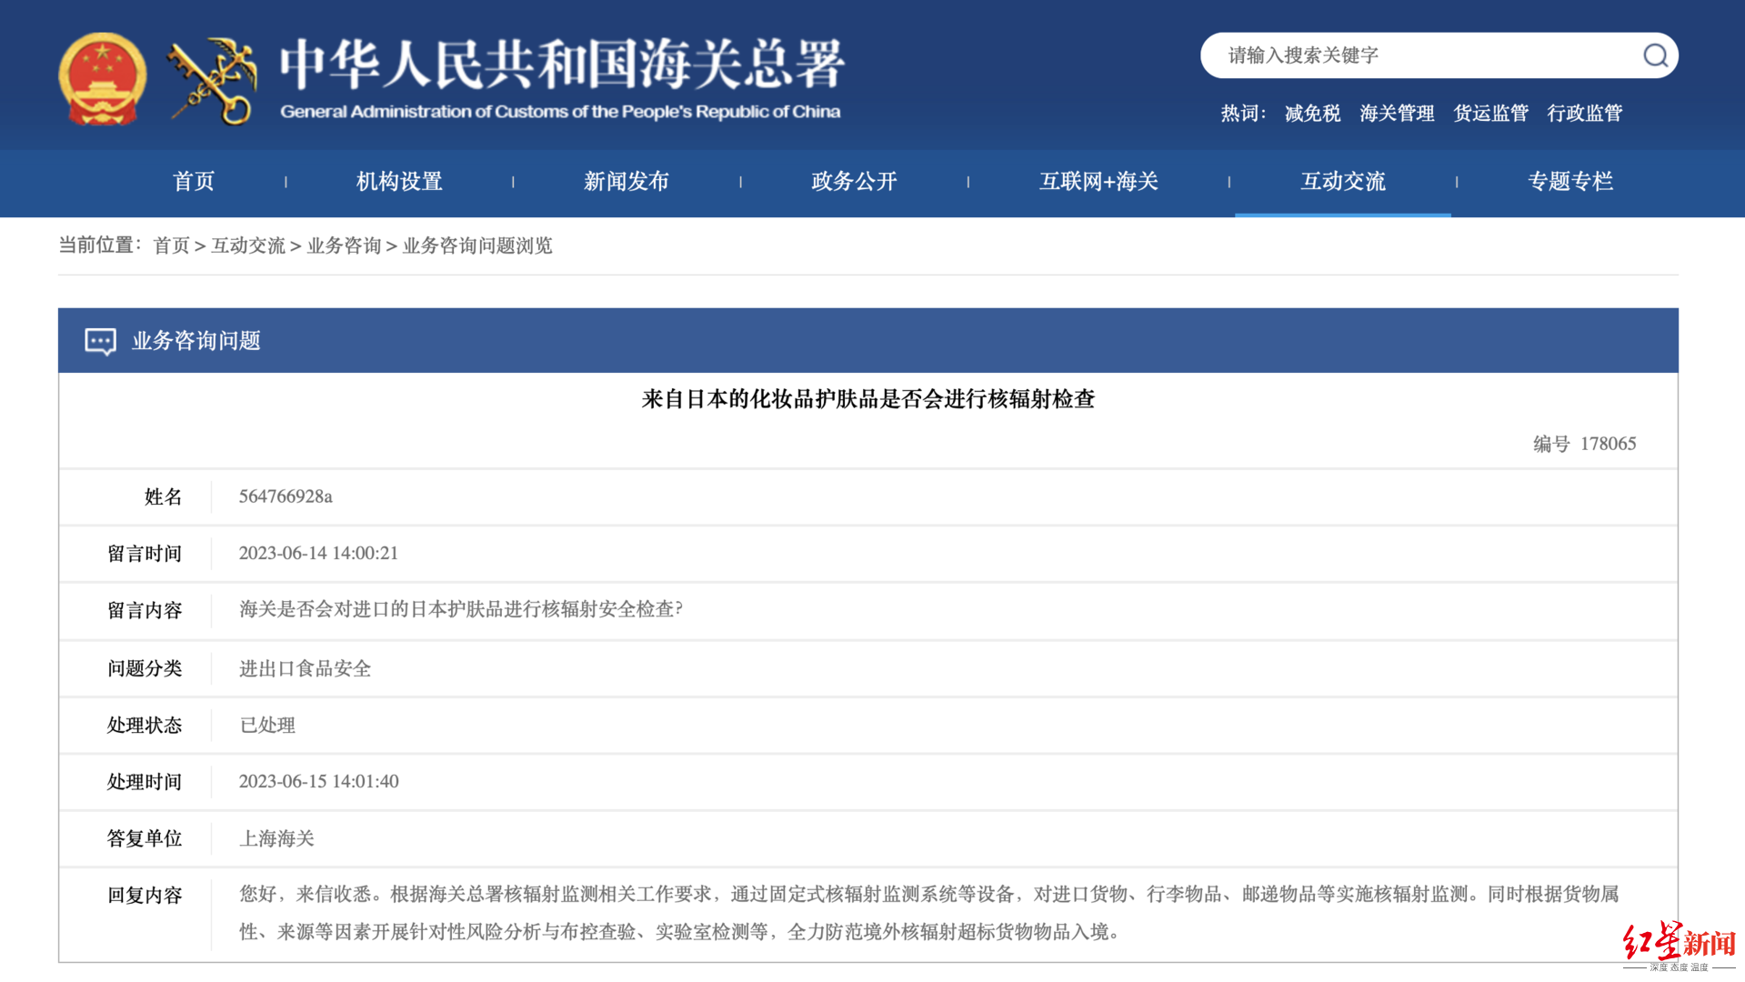Select the 减免税 hot word

pos(1312,114)
